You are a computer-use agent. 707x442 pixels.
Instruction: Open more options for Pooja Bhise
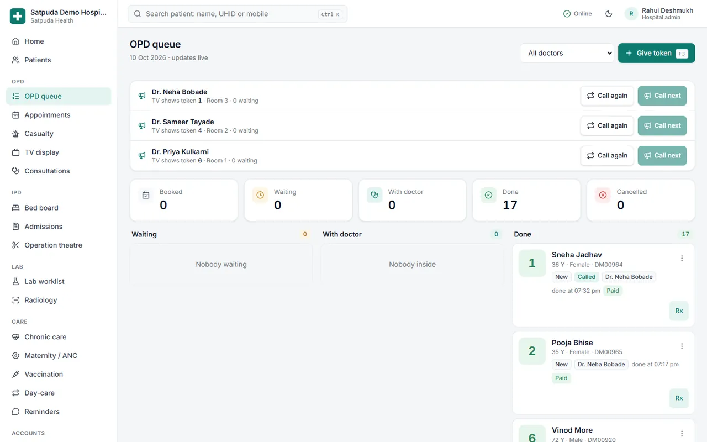[x=682, y=346]
